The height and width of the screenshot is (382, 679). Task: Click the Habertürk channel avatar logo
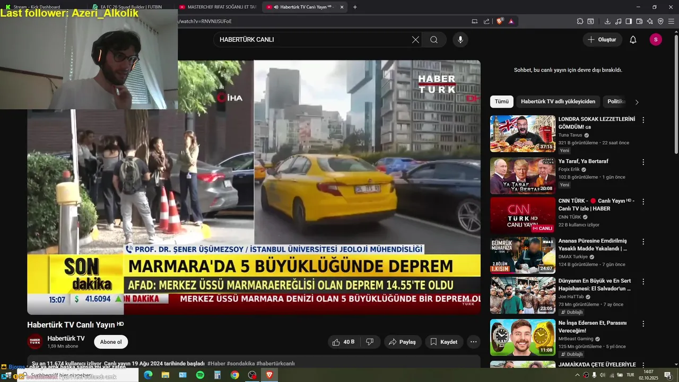click(35, 342)
